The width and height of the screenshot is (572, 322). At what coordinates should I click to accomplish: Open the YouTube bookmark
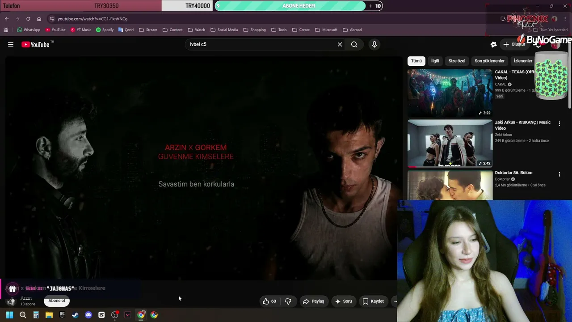coord(55,30)
